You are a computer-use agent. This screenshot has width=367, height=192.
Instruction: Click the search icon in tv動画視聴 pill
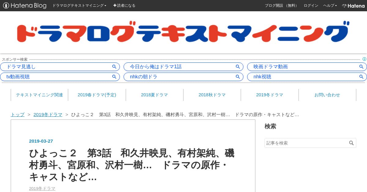[x=114, y=77]
